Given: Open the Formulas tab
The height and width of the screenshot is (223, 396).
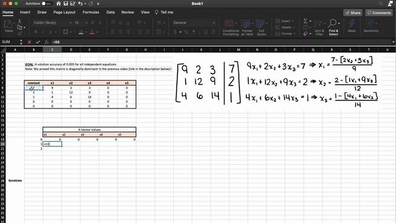Looking at the screenshot, I should click(91, 12).
